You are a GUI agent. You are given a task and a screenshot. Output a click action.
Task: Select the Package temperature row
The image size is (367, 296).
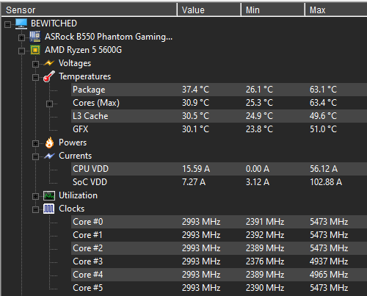(219, 90)
